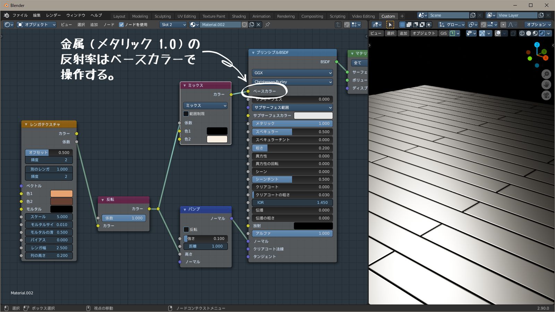This screenshot has height=312, width=555.
Task: Toggle viewport overlays button
Action: click(498, 33)
